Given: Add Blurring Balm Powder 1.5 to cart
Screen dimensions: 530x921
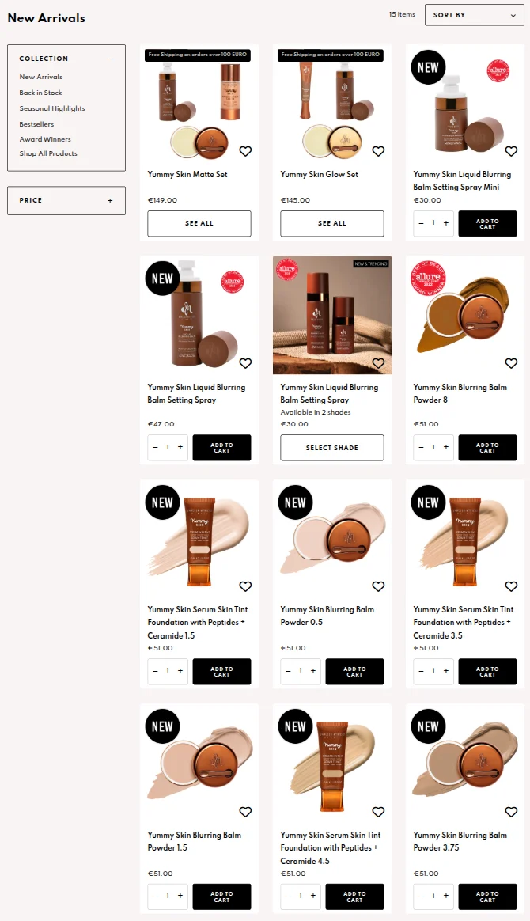Looking at the screenshot, I should tap(221, 896).
